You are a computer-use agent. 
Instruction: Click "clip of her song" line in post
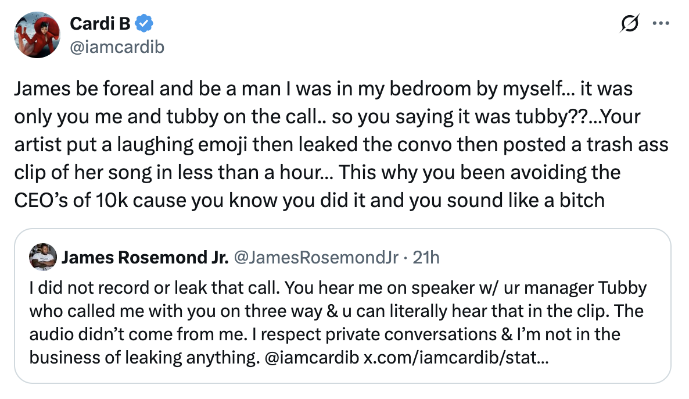click(x=317, y=172)
